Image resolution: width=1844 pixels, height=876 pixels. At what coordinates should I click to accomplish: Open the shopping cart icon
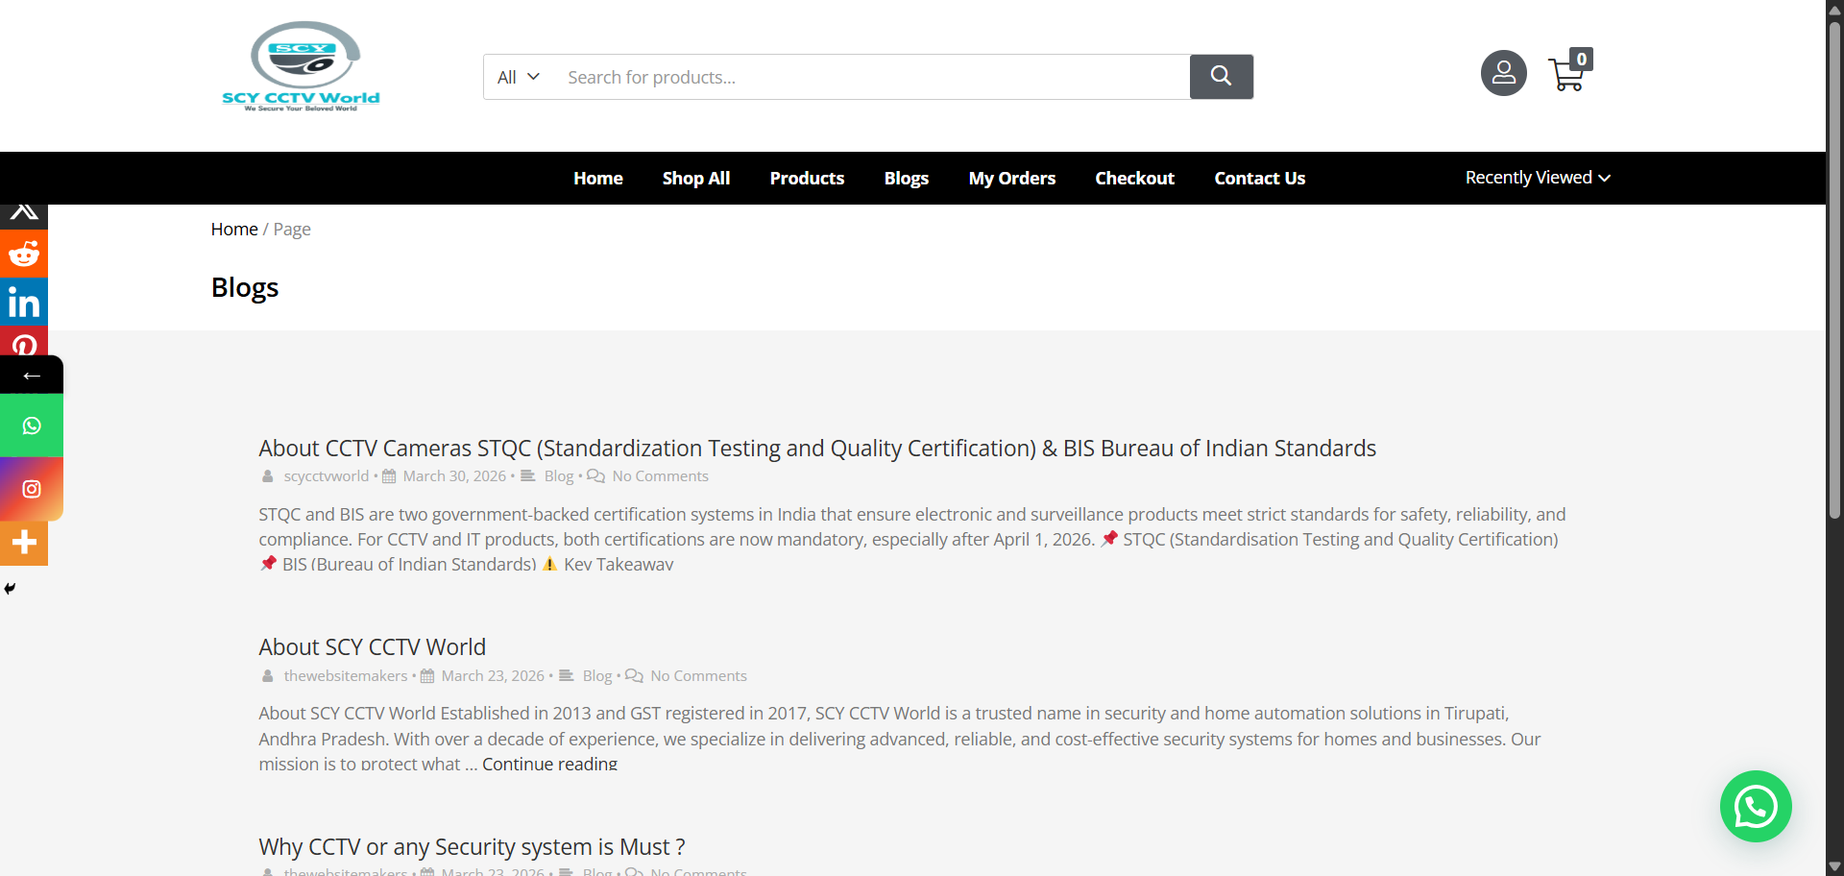(1568, 73)
